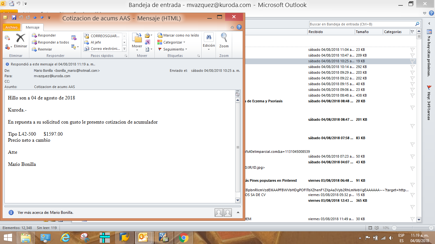The image size is (435, 244).
Task: Click the Normal view button in status bar
Action: tap(370, 228)
